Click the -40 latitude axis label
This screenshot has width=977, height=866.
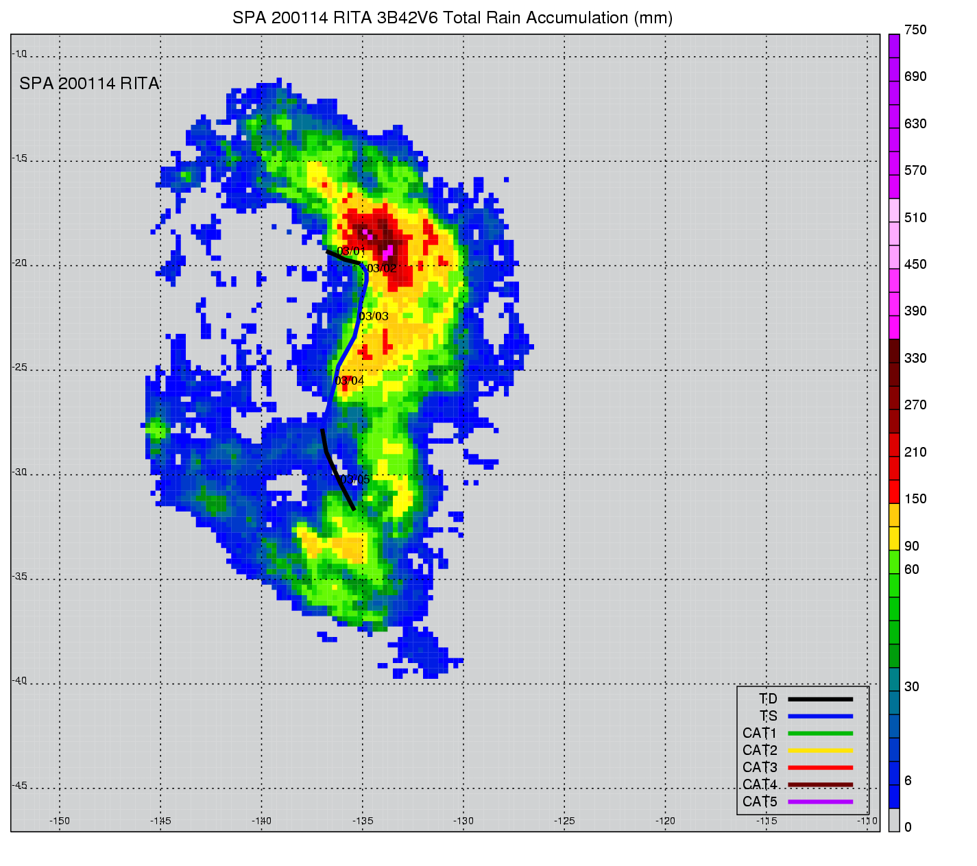point(20,680)
